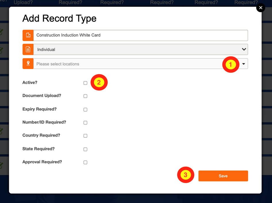Click the yellow step 3 marker

coord(186,175)
